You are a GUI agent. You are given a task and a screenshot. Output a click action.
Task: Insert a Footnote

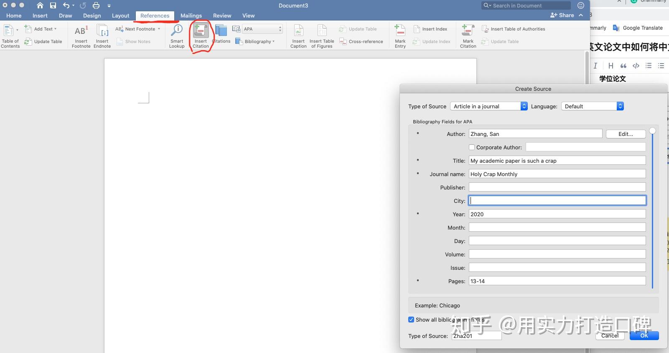(x=81, y=36)
